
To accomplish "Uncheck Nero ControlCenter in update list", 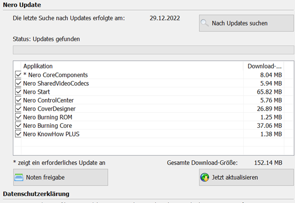I will coord(19,100).
